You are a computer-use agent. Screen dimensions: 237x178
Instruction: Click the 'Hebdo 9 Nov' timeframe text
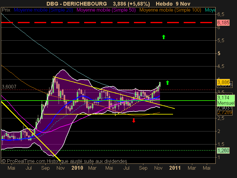coord(173,4)
